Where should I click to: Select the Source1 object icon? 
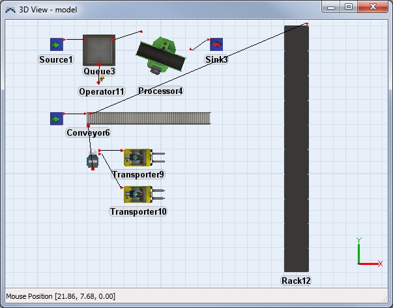coord(57,44)
